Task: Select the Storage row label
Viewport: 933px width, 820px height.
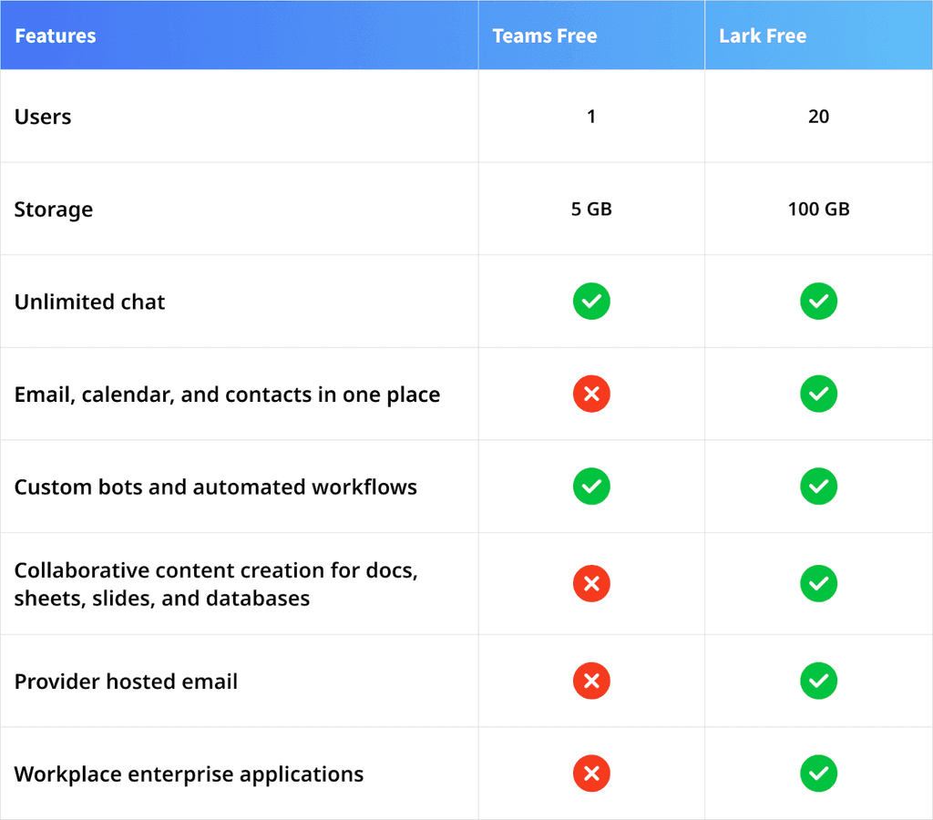Action: pos(53,209)
